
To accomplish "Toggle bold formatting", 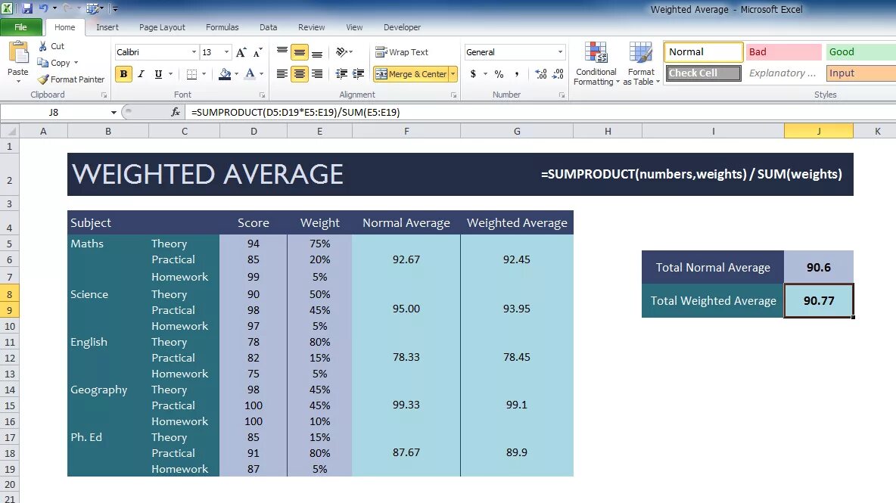I will click(x=123, y=75).
